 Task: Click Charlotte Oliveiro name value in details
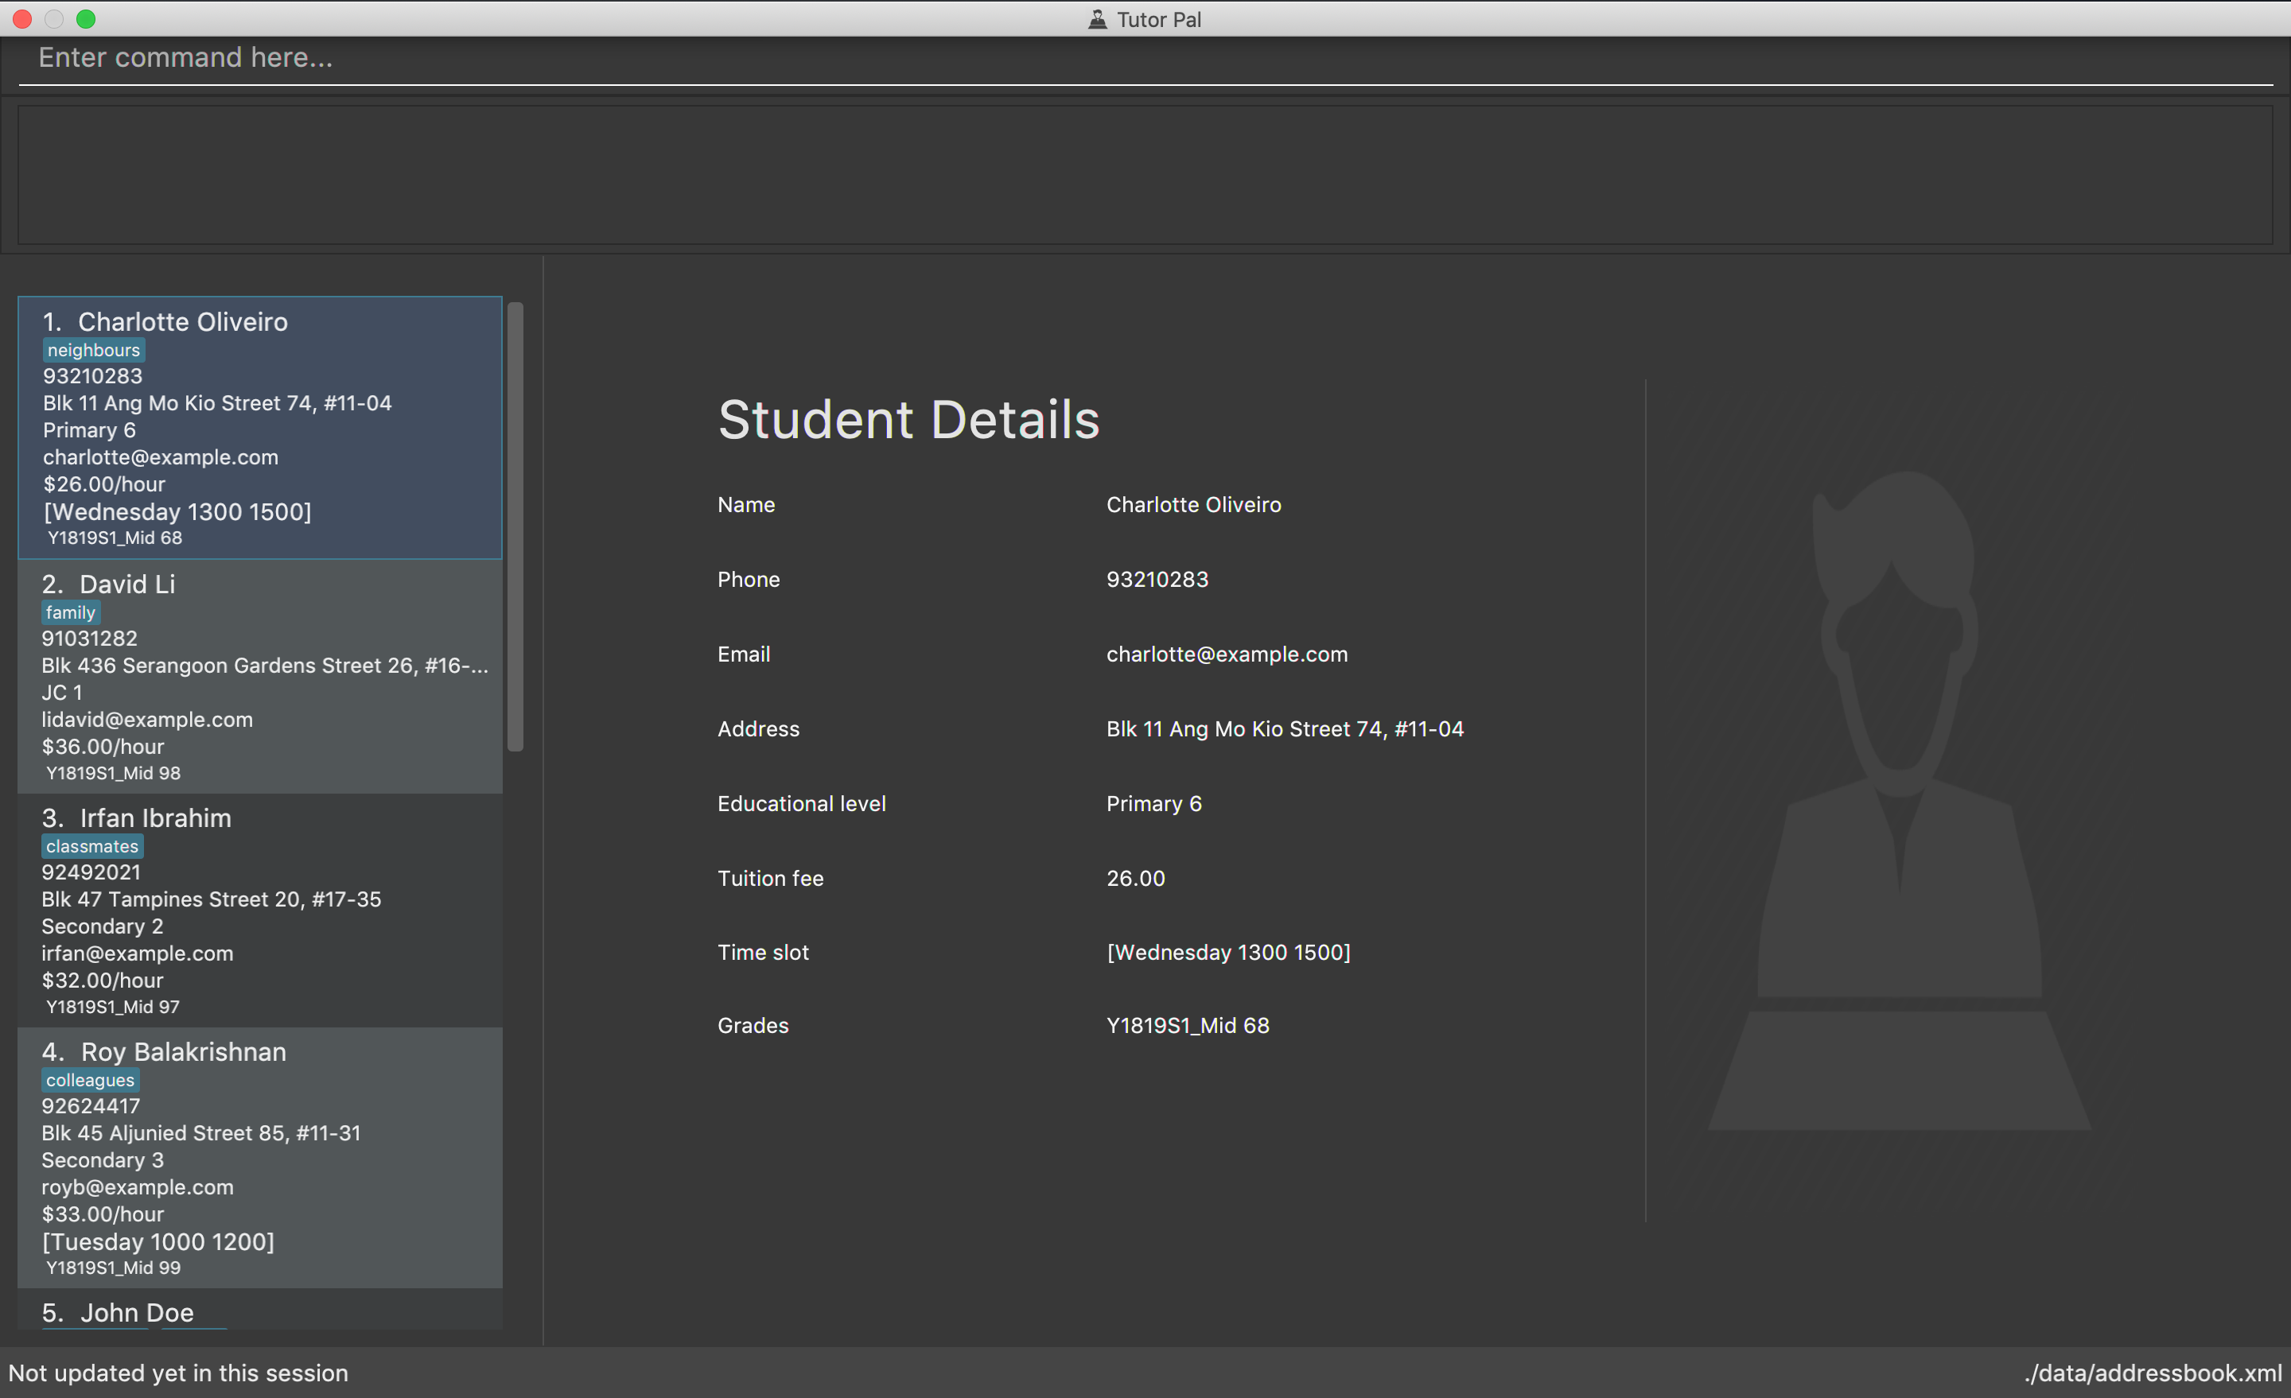1194,505
